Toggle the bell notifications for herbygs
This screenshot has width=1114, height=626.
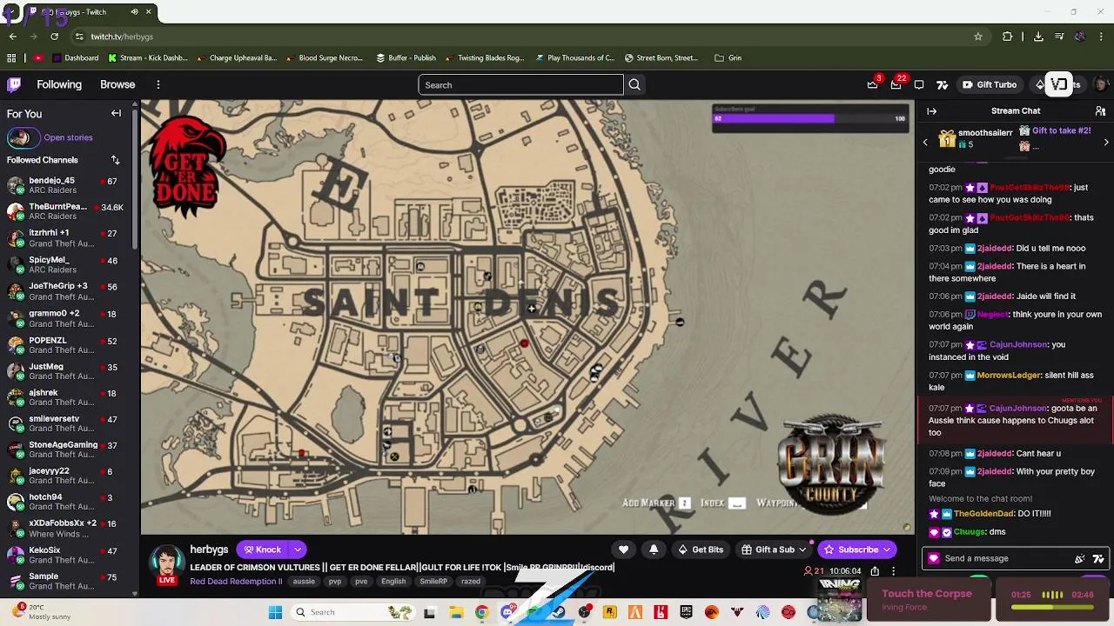(654, 549)
